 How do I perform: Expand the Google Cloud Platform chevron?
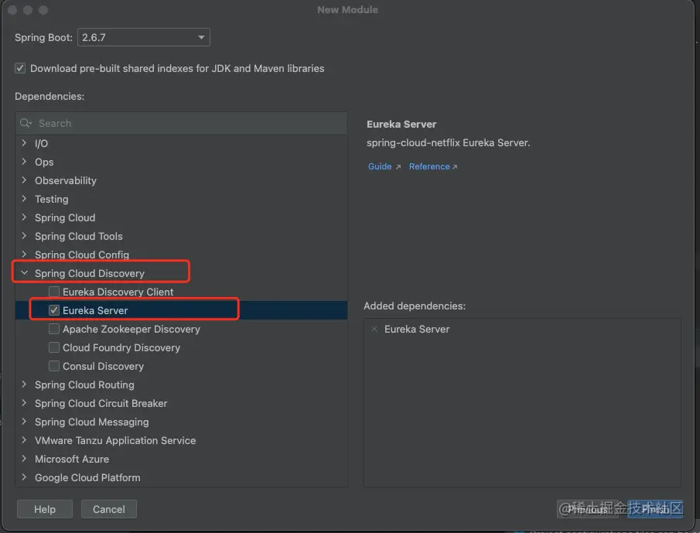pyautogui.click(x=24, y=477)
